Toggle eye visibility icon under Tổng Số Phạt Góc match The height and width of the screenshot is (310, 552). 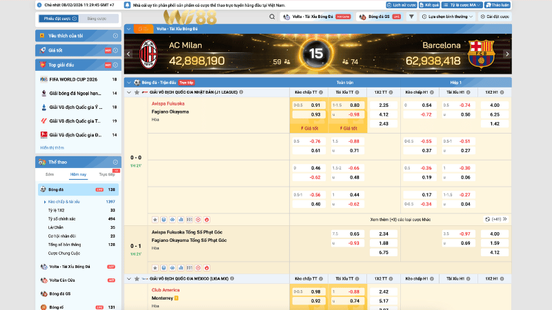coord(172,268)
